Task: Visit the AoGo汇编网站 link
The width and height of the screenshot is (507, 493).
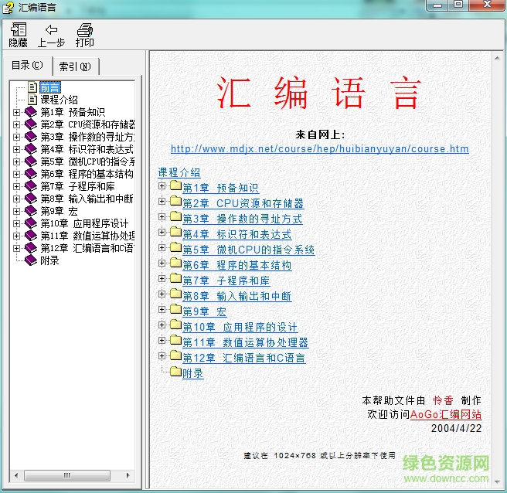Action: (445, 414)
